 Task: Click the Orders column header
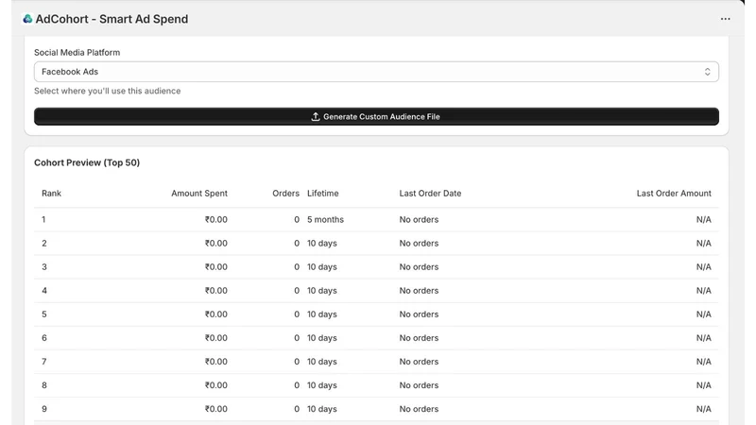coord(286,194)
